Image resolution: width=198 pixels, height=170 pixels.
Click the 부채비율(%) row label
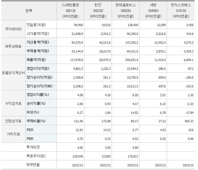point(36,121)
